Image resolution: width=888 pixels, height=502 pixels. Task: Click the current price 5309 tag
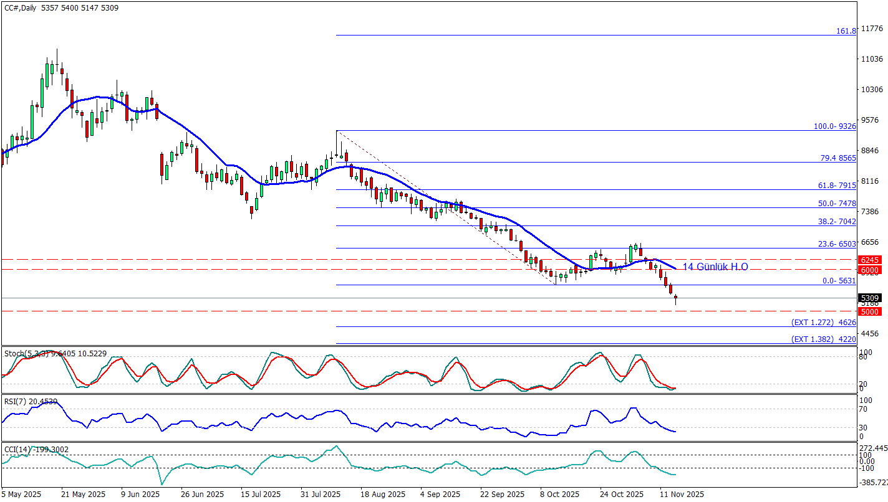click(869, 298)
